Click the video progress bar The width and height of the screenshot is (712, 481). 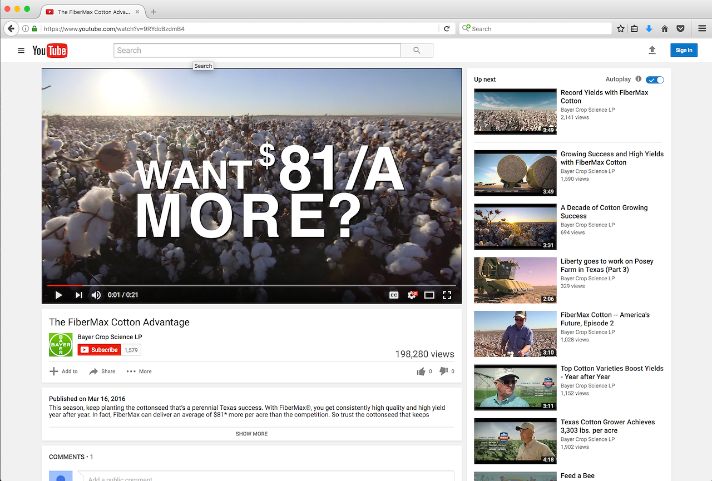250,285
